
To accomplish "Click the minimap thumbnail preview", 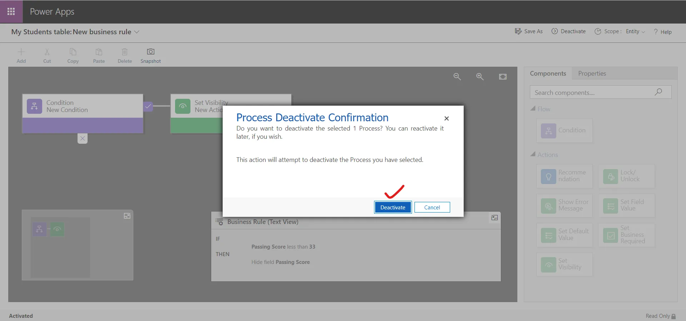I will point(60,247).
